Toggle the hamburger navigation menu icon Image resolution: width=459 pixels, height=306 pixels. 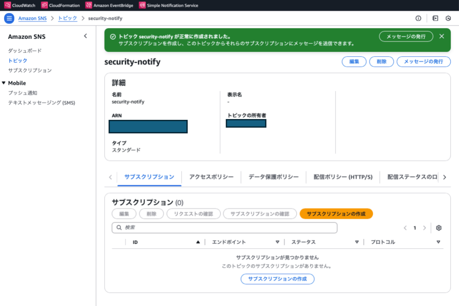tap(9, 18)
